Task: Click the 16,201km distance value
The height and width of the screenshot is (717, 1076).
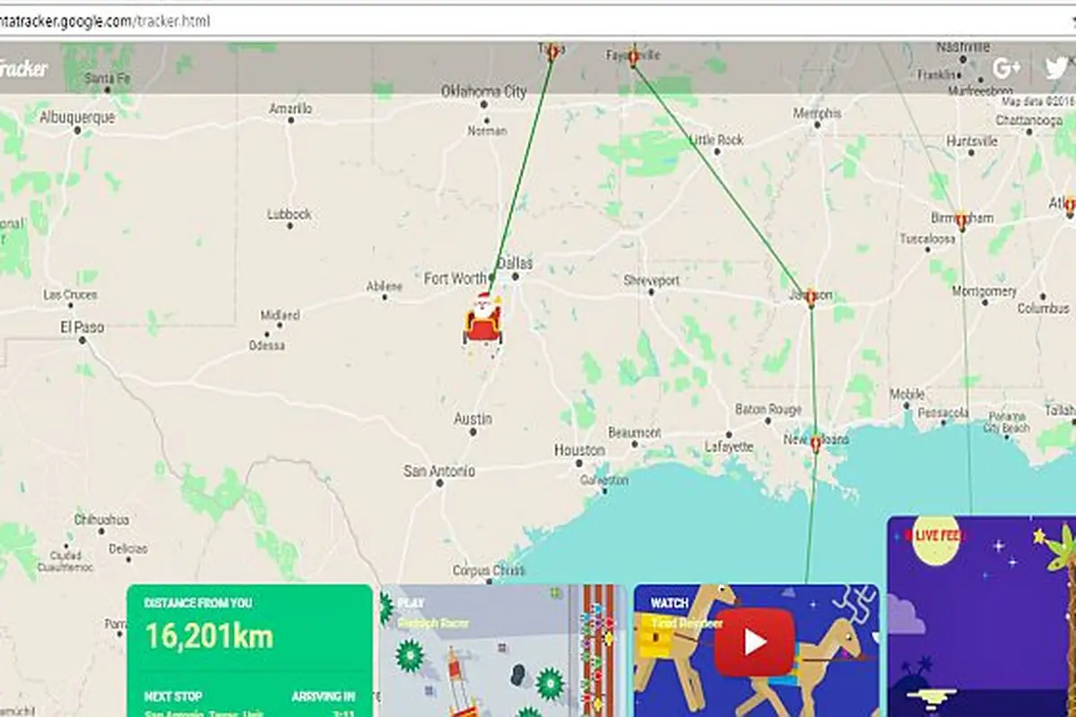Action: pyautogui.click(x=209, y=635)
